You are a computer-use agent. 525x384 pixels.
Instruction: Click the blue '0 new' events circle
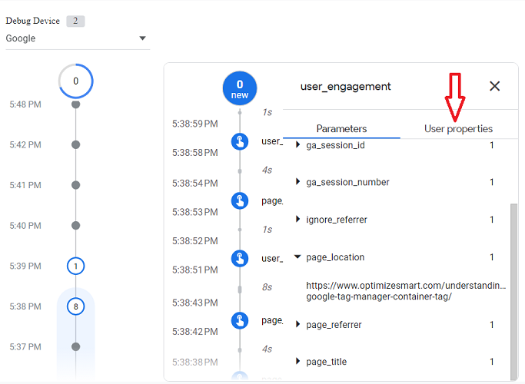240,88
